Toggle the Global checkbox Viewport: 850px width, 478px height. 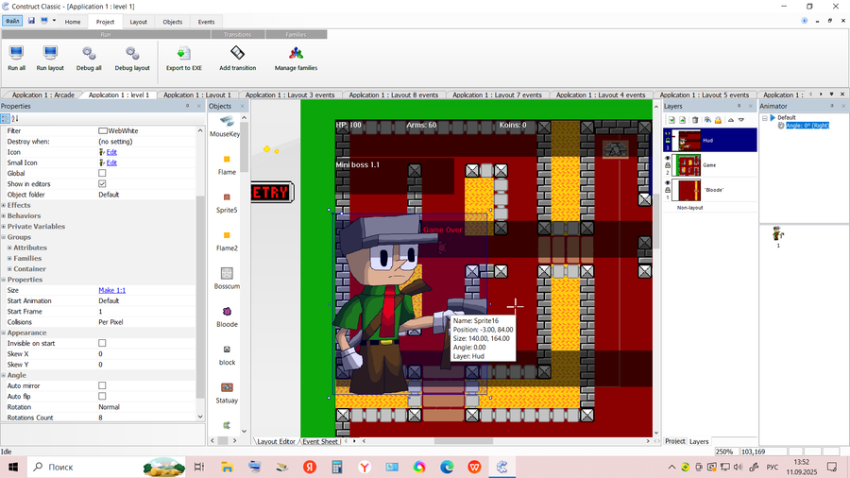tap(102, 173)
